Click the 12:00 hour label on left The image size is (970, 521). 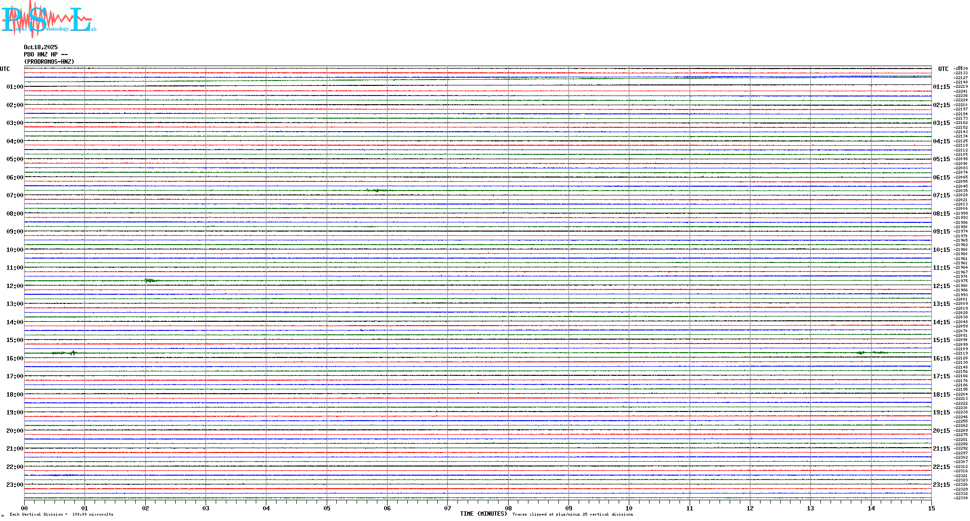[14, 286]
